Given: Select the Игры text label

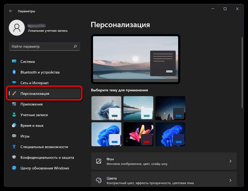Looking at the screenshot, I should pyautogui.click(x=25, y=136).
